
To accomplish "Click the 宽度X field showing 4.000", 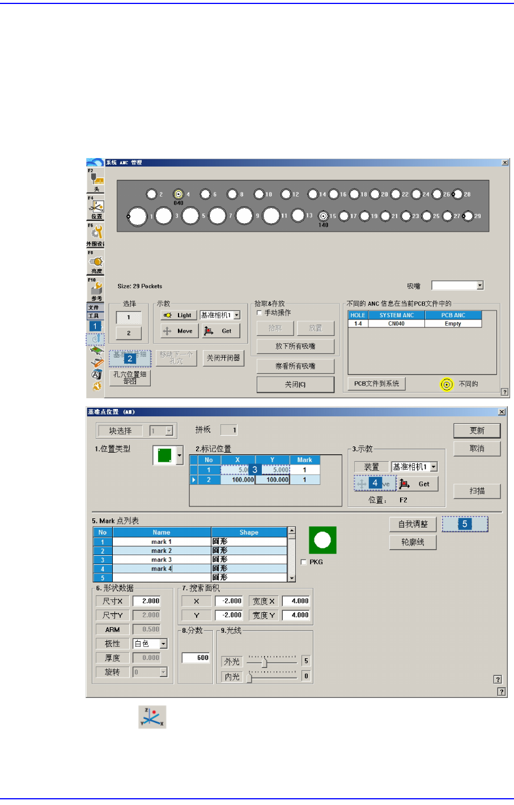I will pyautogui.click(x=296, y=601).
